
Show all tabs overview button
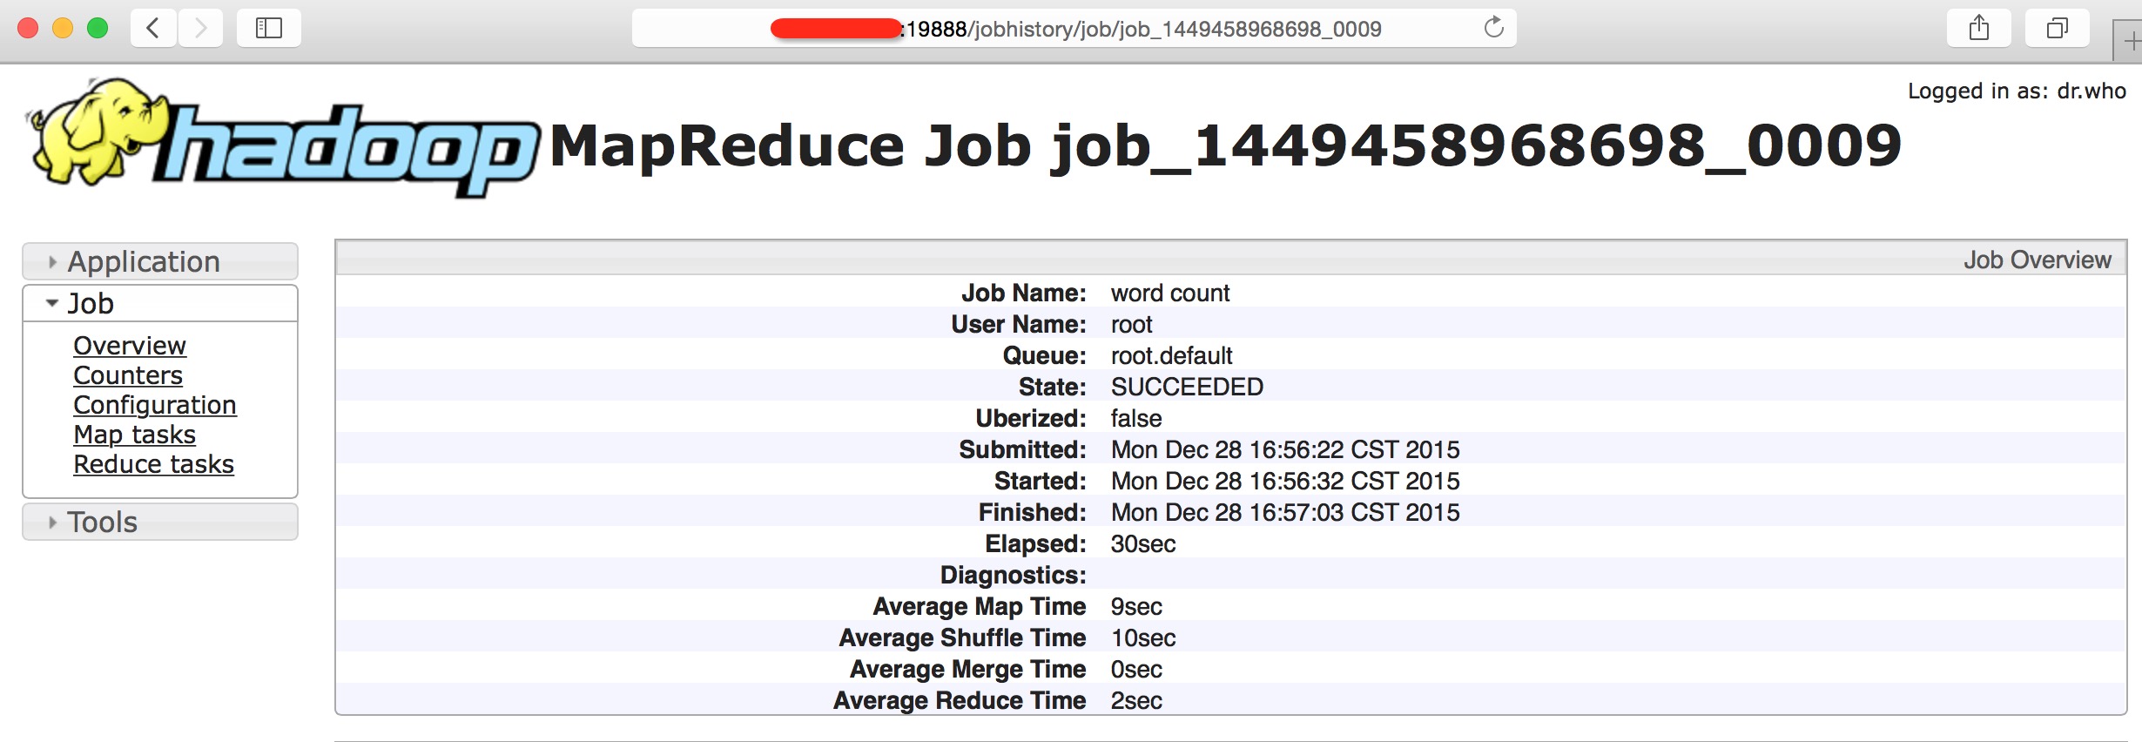(x=2057, y=28)
